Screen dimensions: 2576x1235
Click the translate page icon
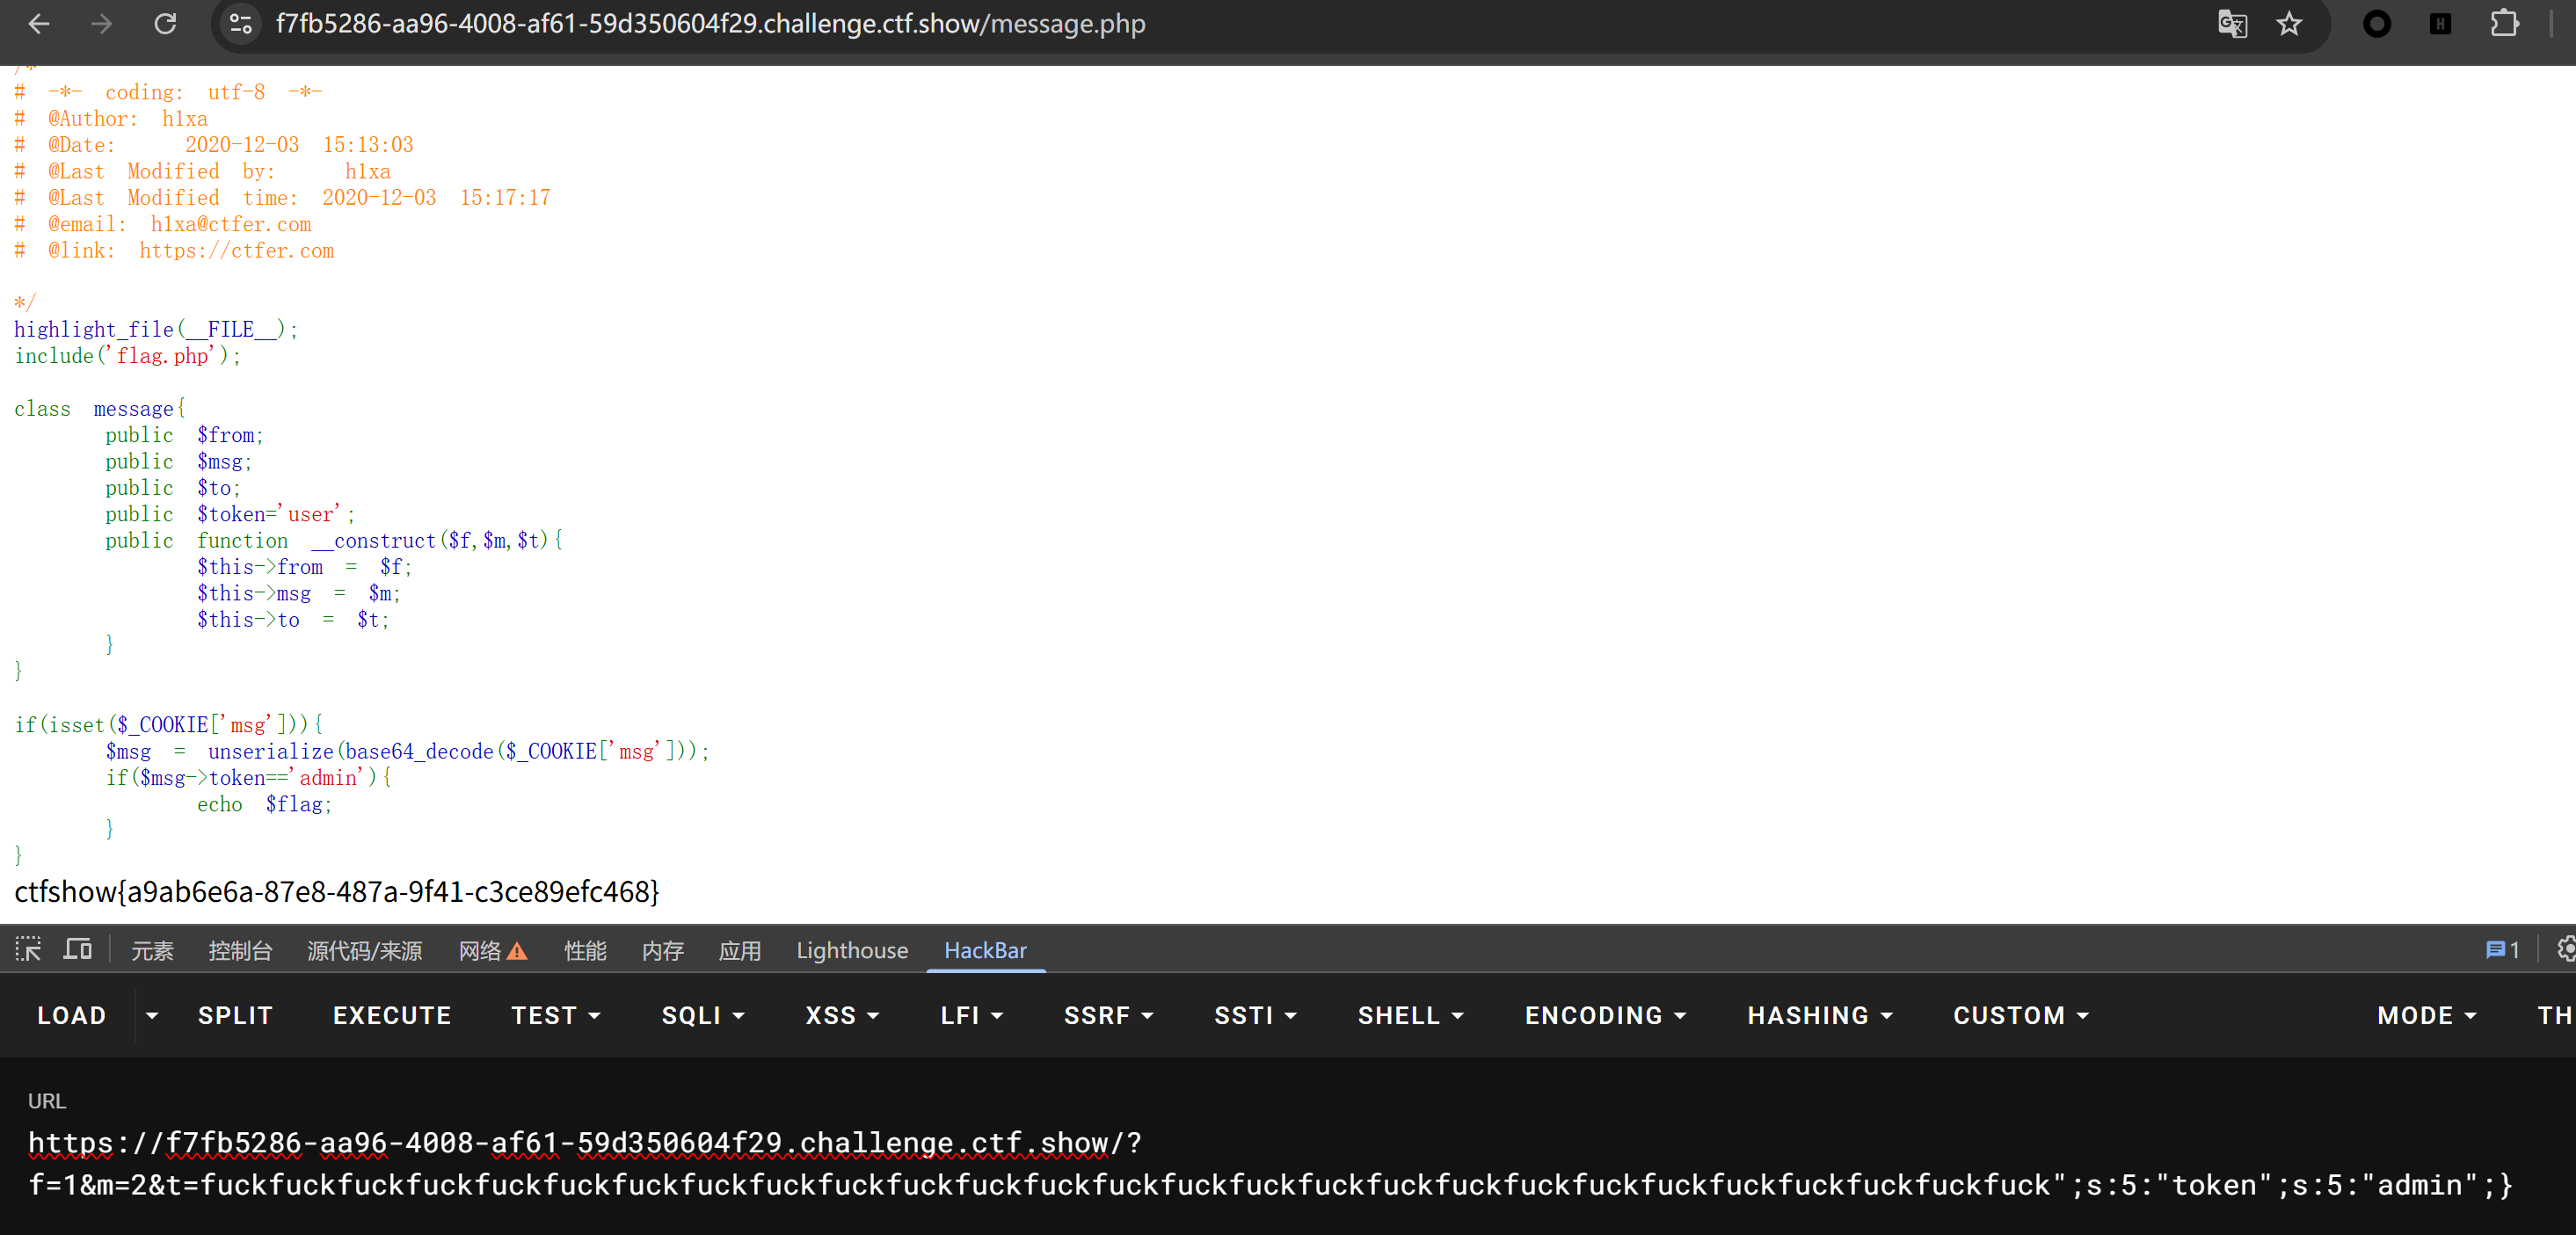click(x=2232, y=24)
